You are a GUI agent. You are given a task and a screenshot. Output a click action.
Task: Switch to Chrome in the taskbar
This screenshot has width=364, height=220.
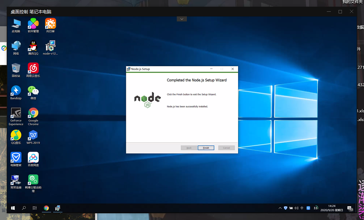(x=46, y=208)
